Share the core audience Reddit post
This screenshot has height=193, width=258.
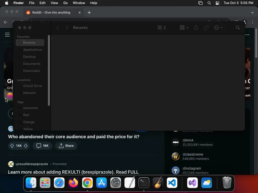[66, 146]
